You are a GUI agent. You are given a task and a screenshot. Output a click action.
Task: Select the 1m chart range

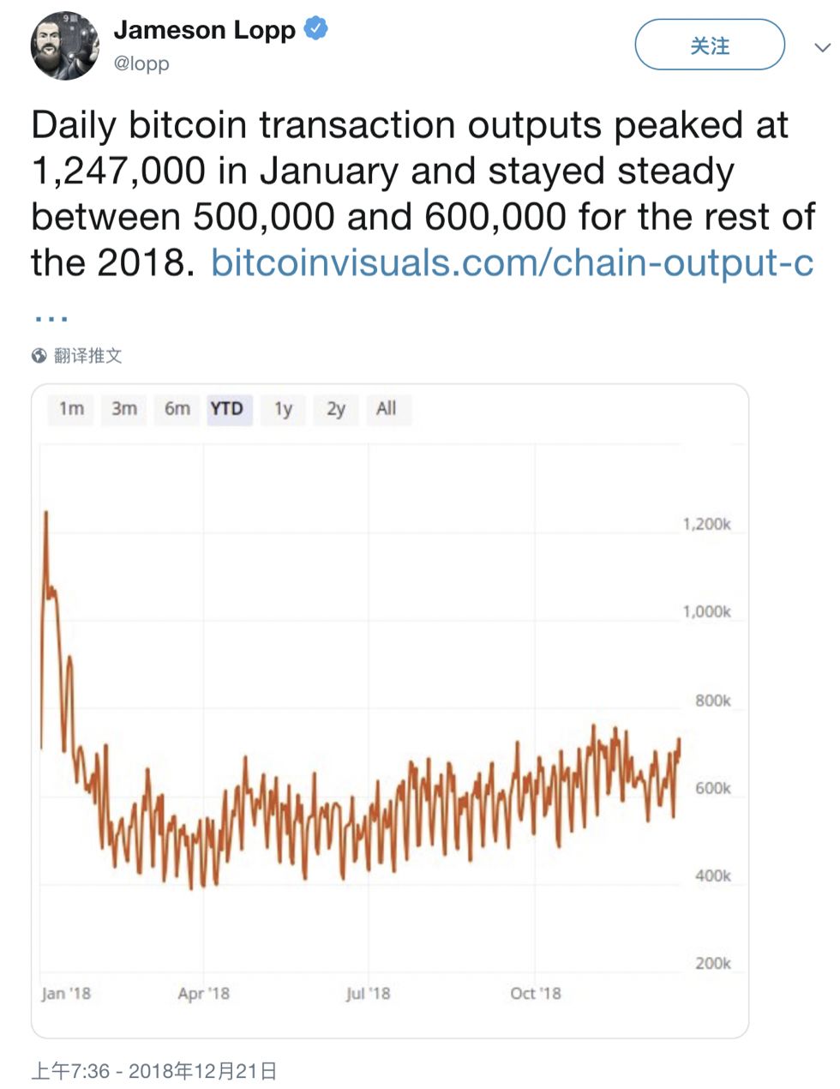71,409
